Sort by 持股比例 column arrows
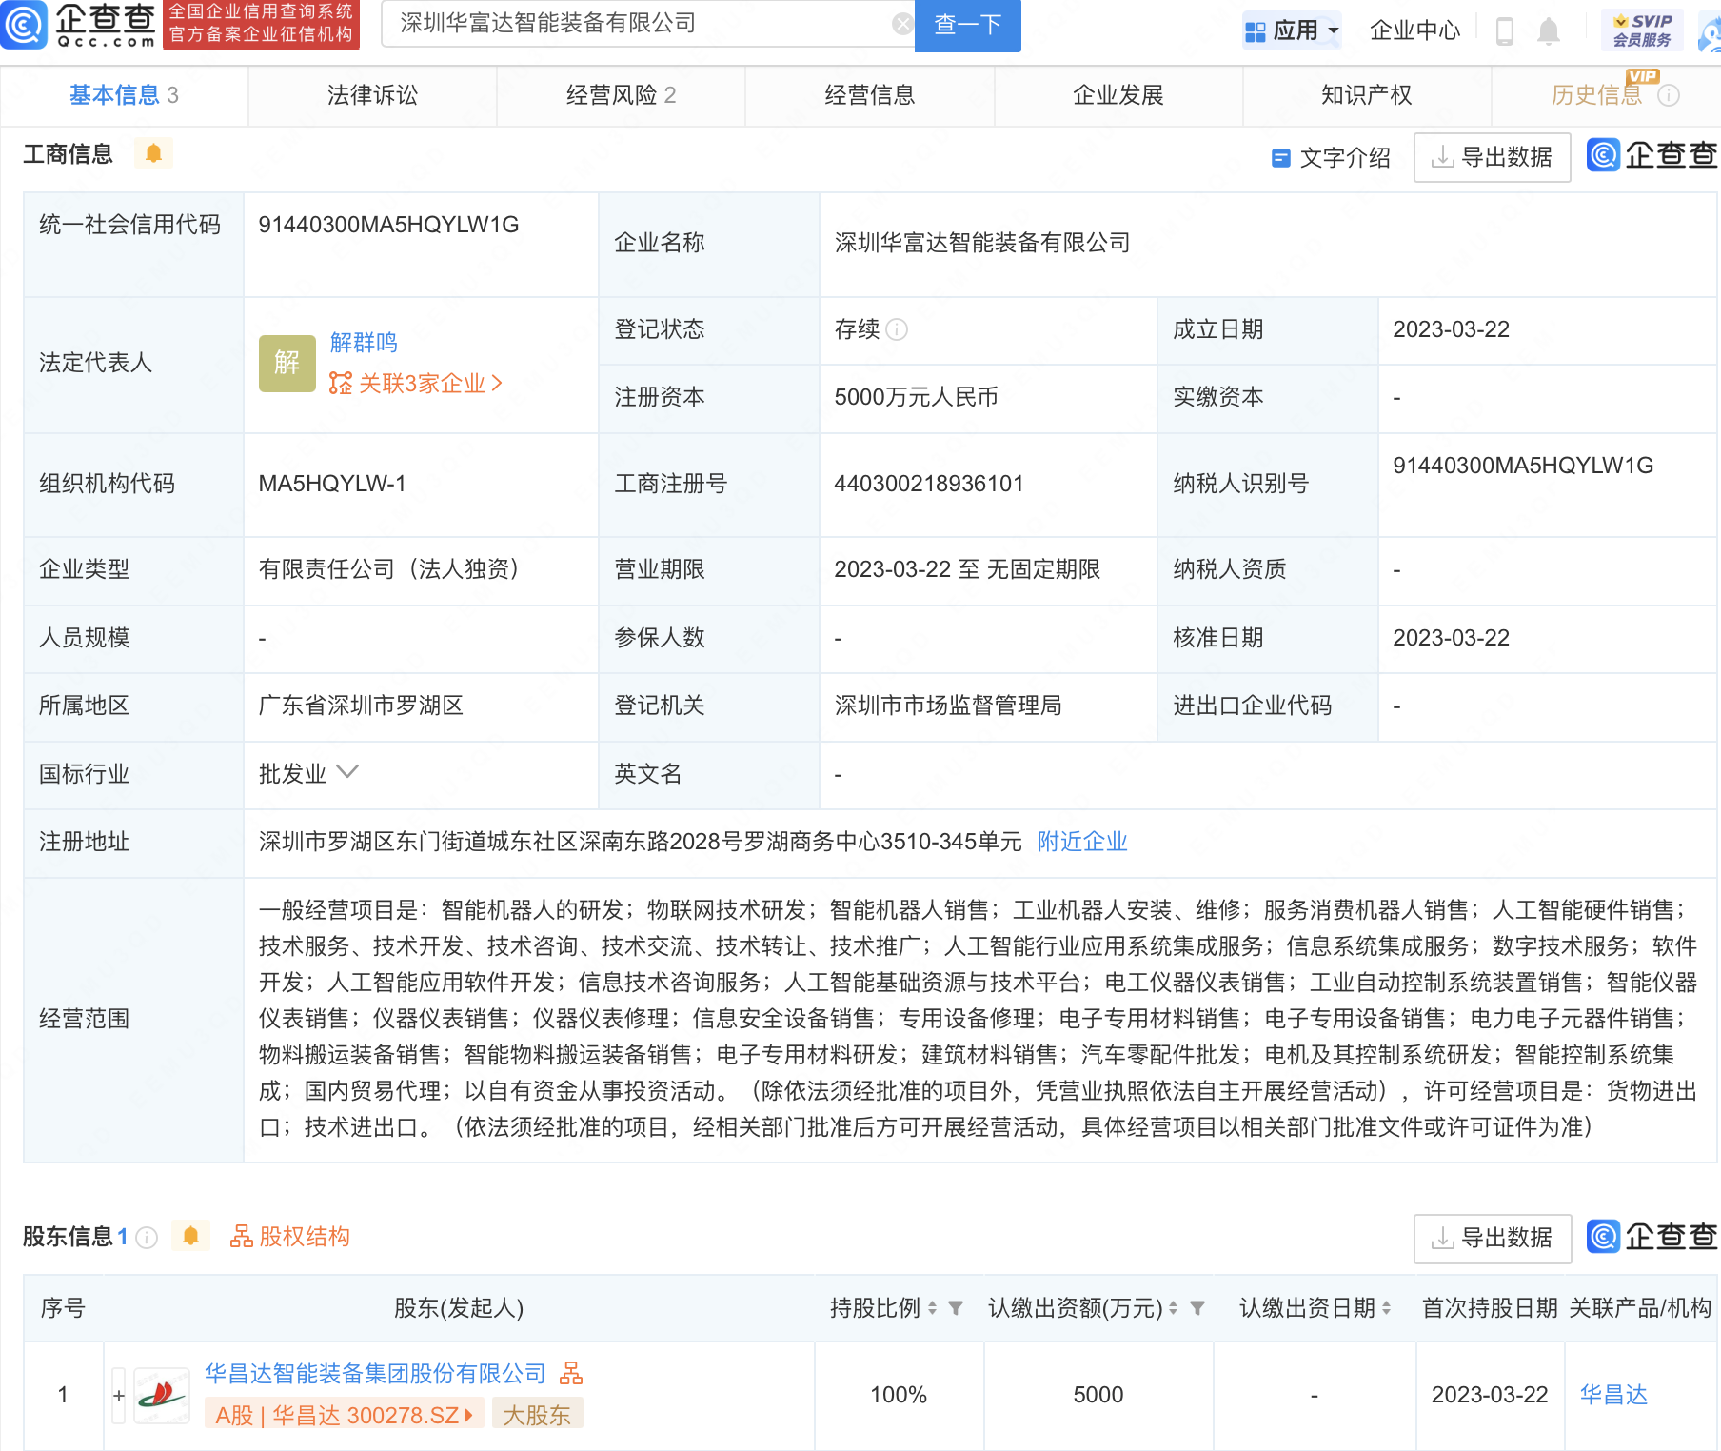The image size is (1721, 1451). [933, 1308]
